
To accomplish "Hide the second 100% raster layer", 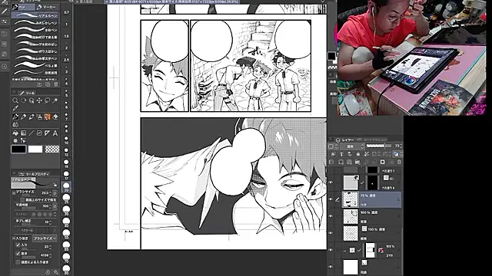I will pos(331,233).
